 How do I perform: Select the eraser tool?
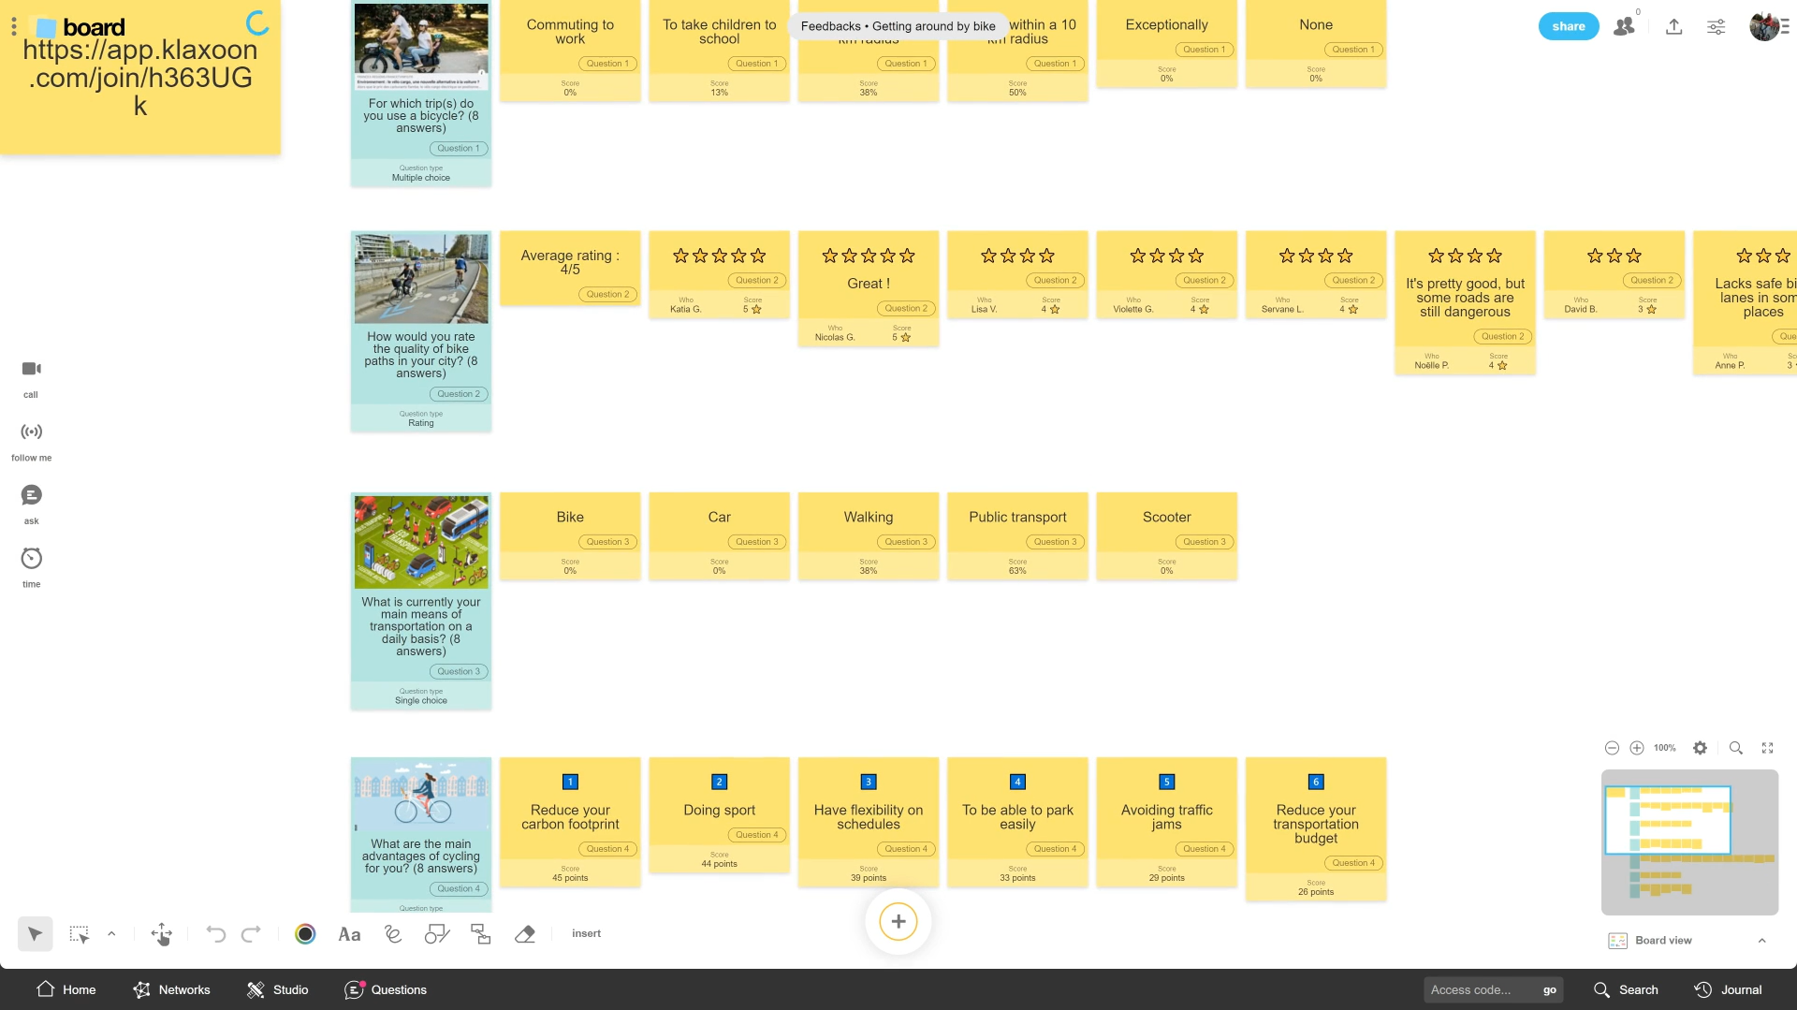(525, 933)
